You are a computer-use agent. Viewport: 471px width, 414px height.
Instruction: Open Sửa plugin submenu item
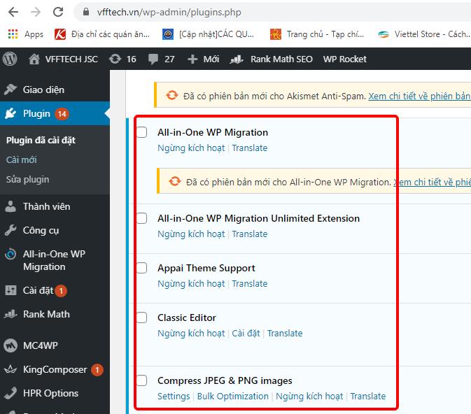coord(27,180)
